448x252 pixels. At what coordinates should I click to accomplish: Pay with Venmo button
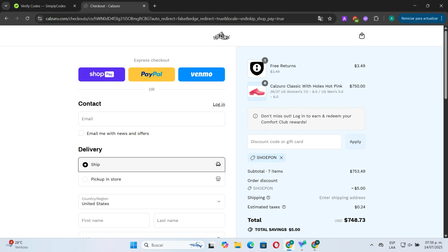202,74
